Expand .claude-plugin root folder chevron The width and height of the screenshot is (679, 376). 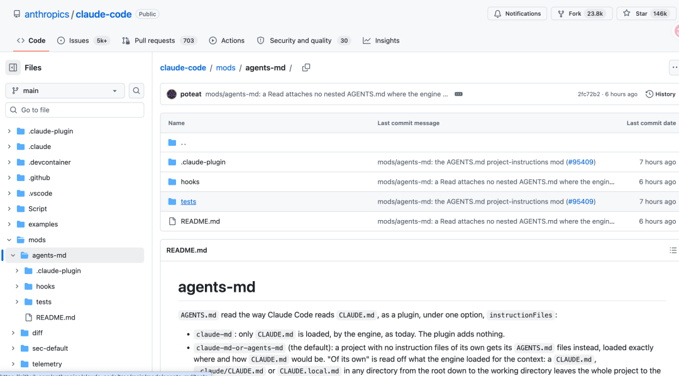tap(9, 131)
